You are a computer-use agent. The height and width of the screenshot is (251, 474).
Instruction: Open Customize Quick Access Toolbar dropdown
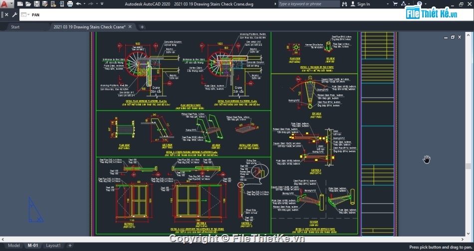(102, 4)
